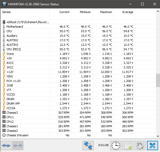Click the scrollbar up arrow

[x=158, y=11]
